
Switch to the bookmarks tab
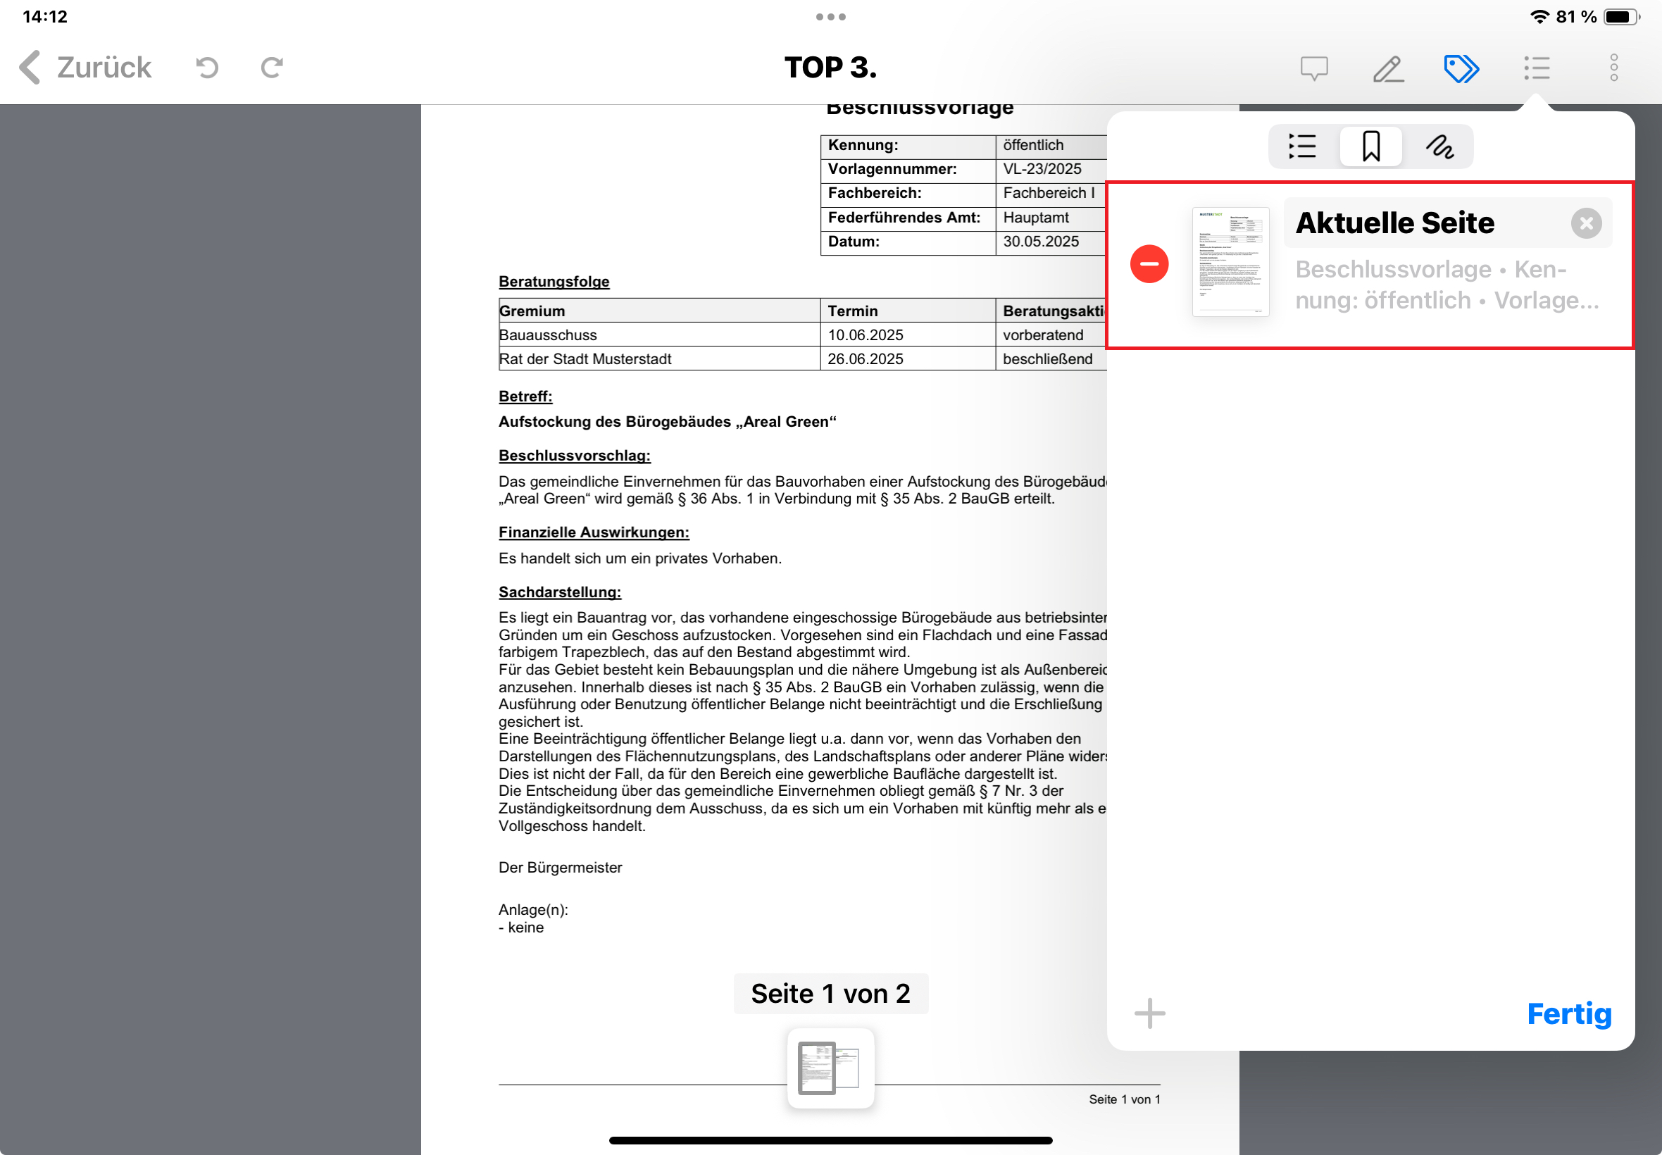pos(1370,146)
